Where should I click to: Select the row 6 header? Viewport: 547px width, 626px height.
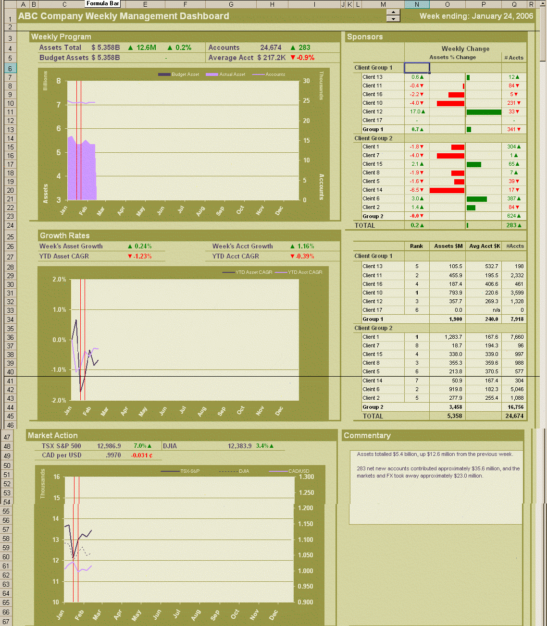click(10, 69)
